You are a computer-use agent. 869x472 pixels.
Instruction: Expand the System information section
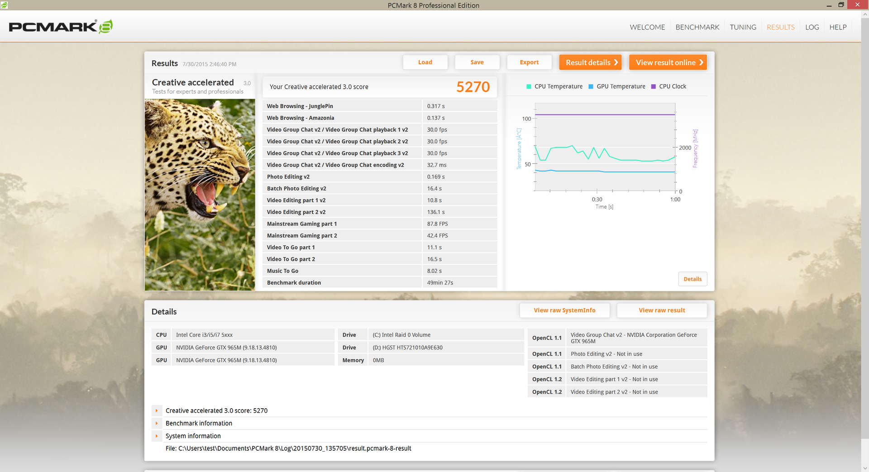[x=157, y=436]
